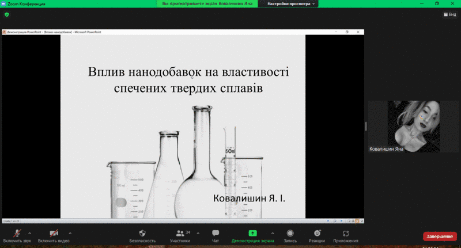Image resolution: width=461 pixels, height=248 pixels.
Task: Start recording with Запись button
Action: pyautogui.click(x=290, y=233)
